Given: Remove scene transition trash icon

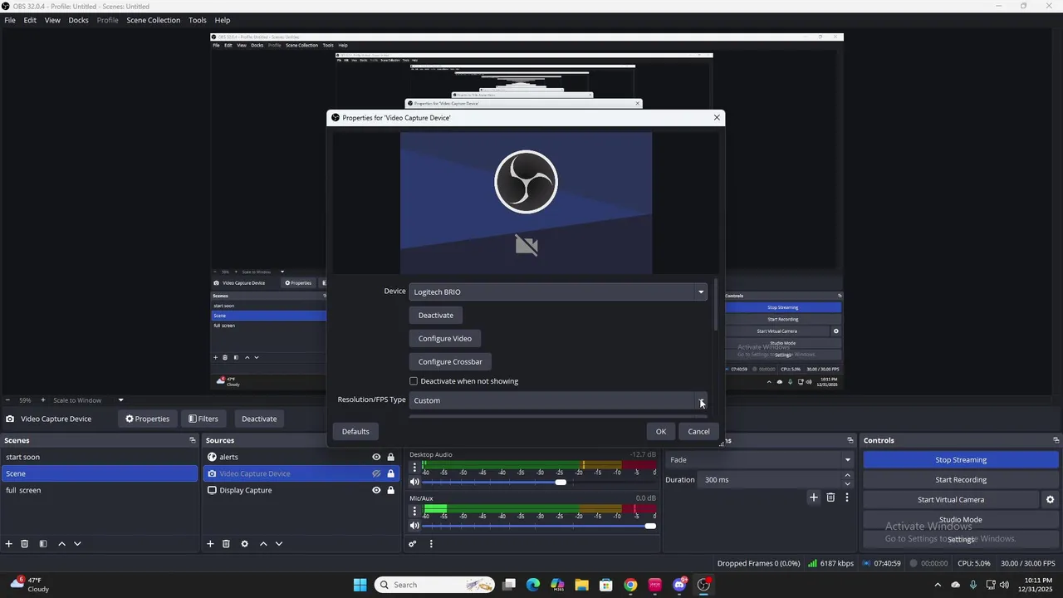Looking at the screenshot, I should pos(830,498).
